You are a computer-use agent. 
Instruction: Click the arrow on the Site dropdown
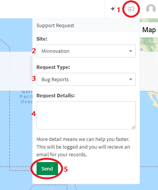(131, 51)
